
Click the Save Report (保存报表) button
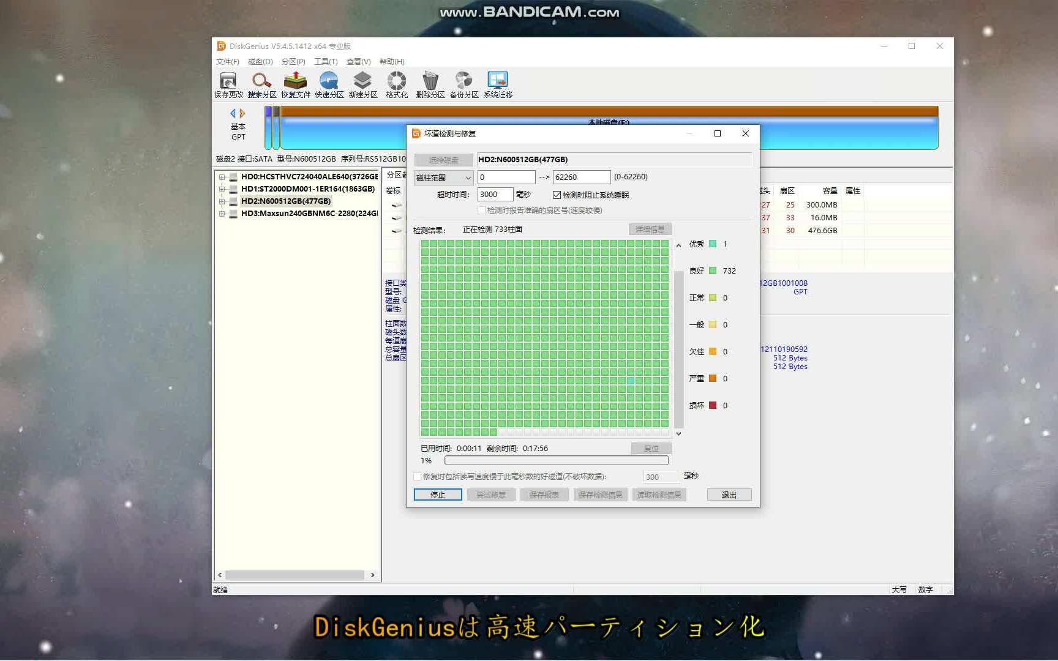(x=544, y=495)
